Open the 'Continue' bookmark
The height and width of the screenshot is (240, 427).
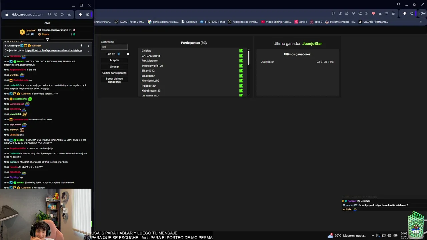pos(189,22)
